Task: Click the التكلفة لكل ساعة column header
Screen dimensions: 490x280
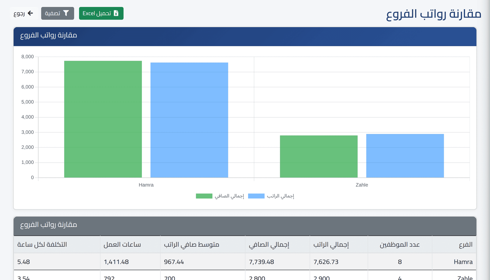Action: [57, 244]
